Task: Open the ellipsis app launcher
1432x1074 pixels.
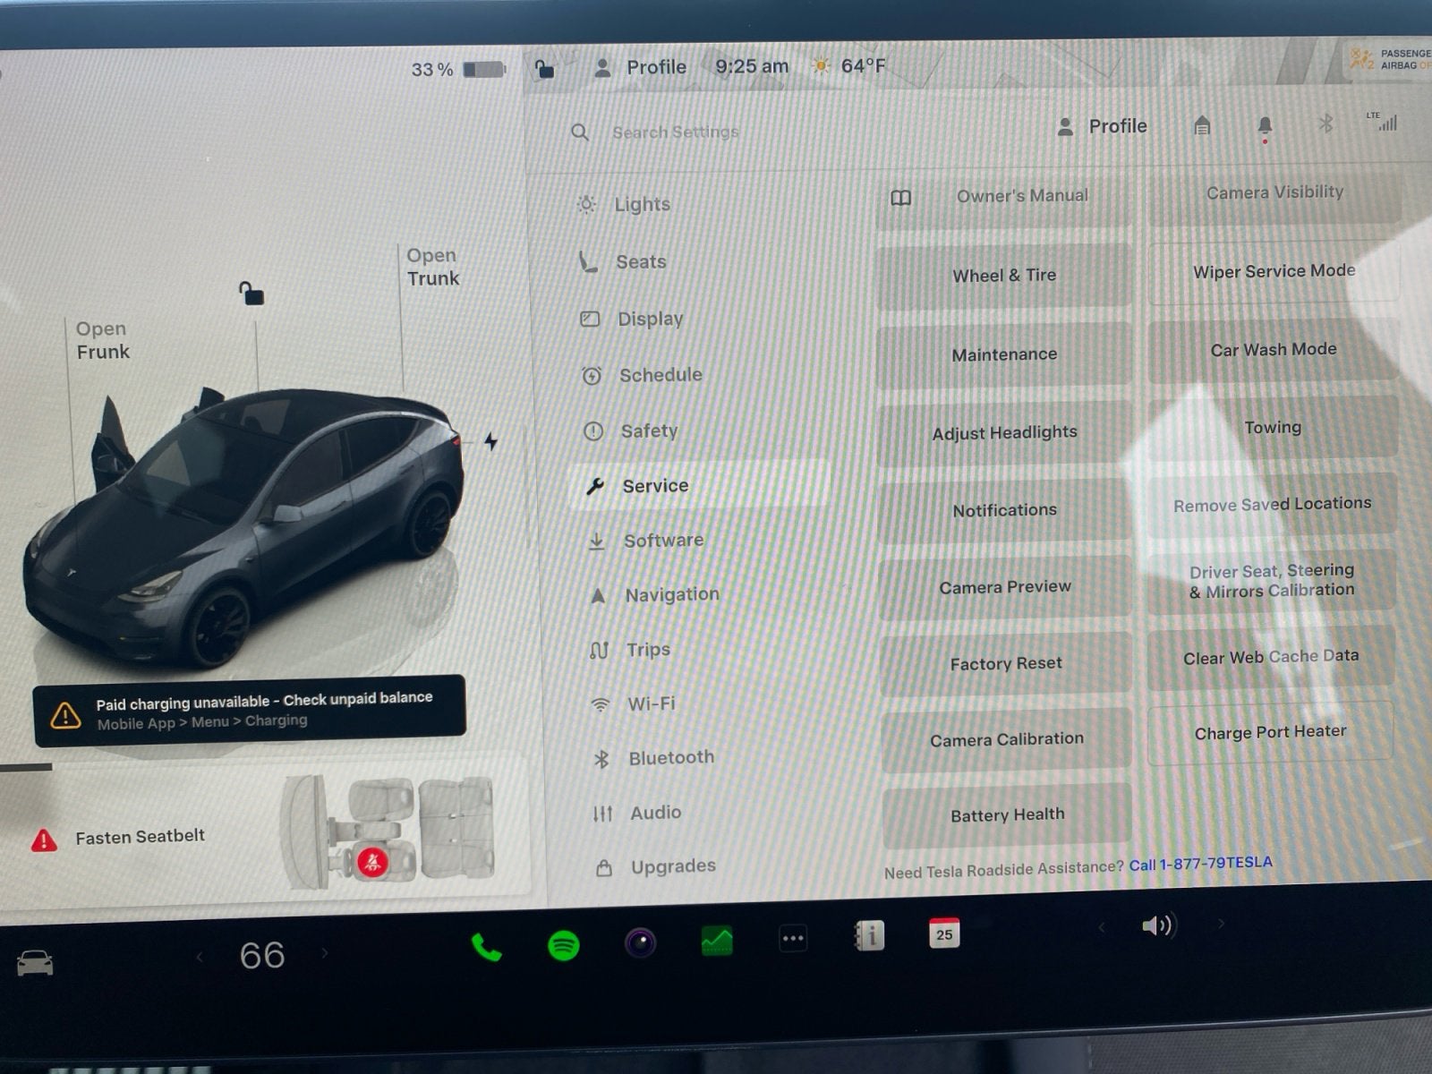Action: [793, 937]
